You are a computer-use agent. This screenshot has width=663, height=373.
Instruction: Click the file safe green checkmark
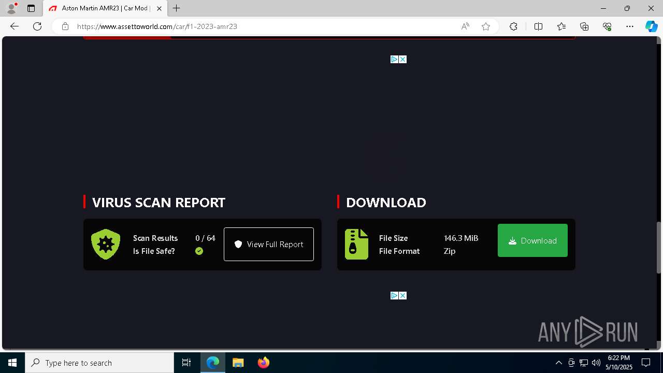click(x=199, y=251)
